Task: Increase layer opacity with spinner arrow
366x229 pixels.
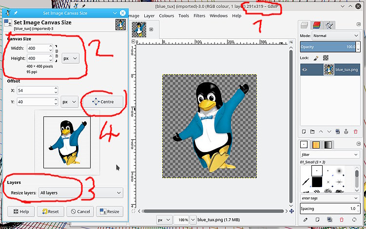Action: point(358,44)
